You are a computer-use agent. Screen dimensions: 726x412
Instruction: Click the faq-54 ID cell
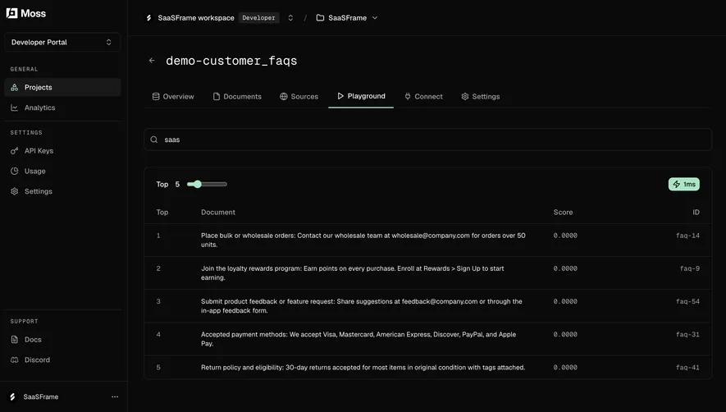[687, 301]
